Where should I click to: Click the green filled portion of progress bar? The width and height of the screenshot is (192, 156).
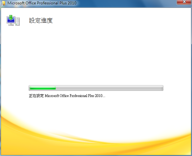tap(42, 88)
